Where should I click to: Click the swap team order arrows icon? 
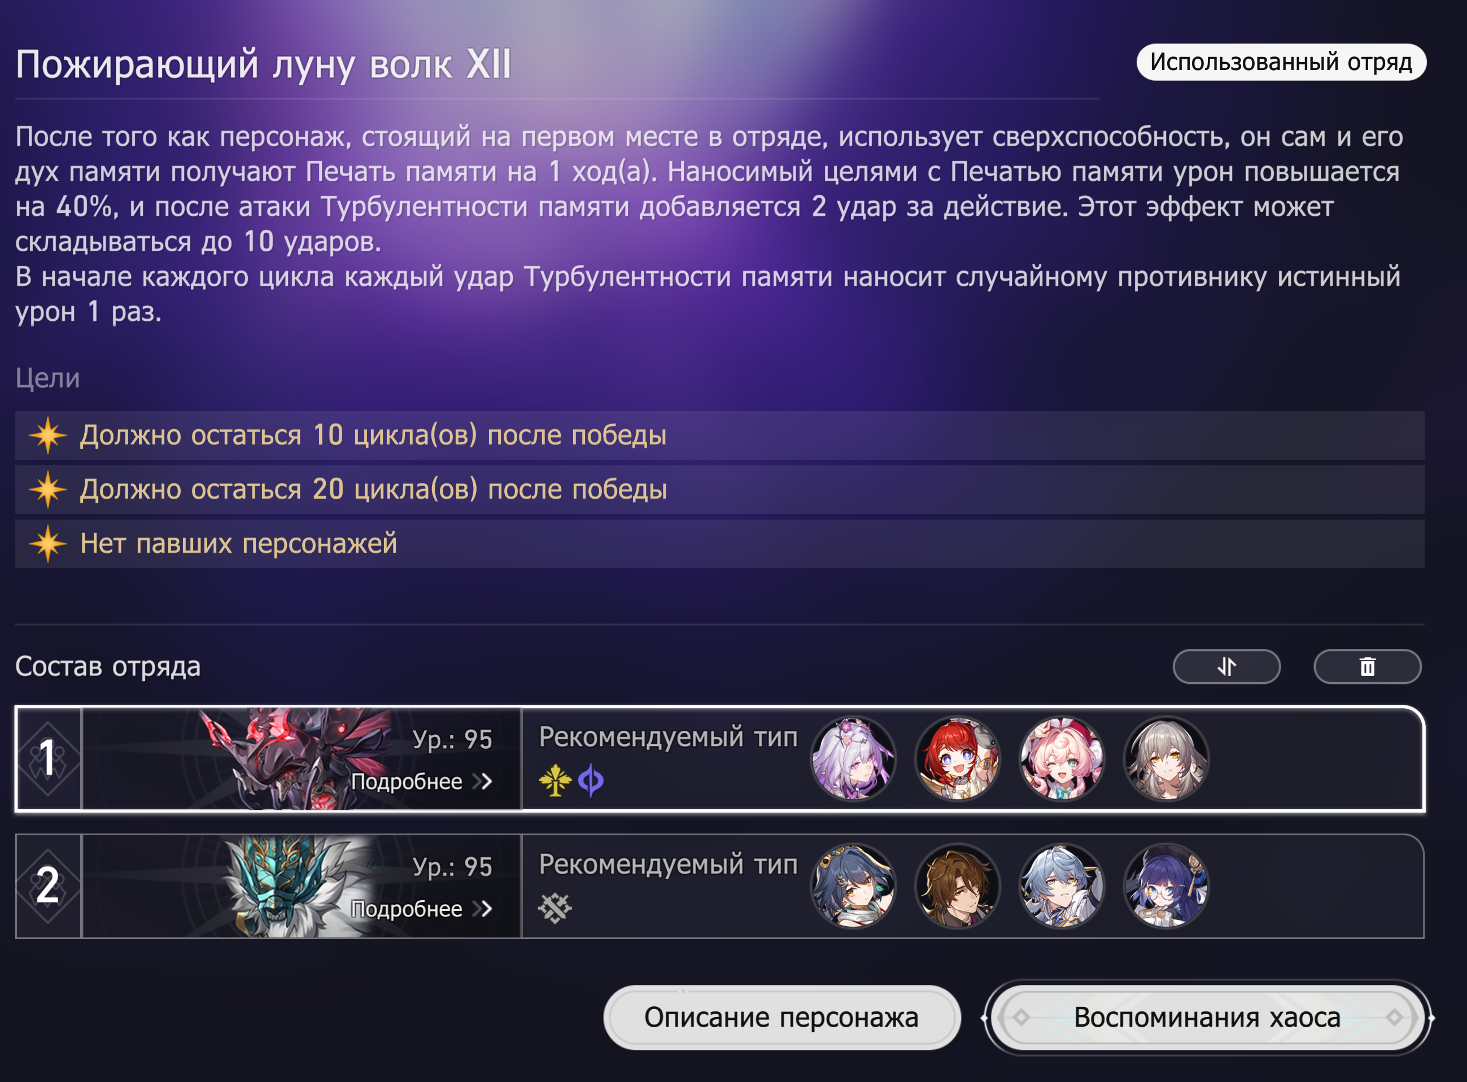point(1226,667)
